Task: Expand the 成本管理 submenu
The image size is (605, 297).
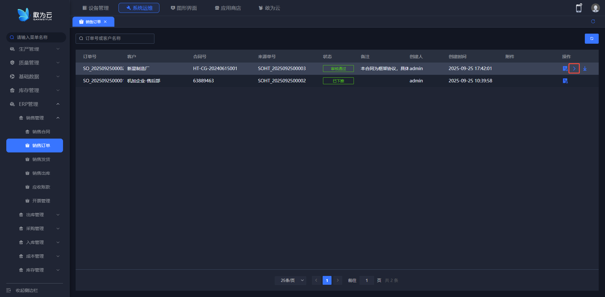Action: tap(35, 256)
